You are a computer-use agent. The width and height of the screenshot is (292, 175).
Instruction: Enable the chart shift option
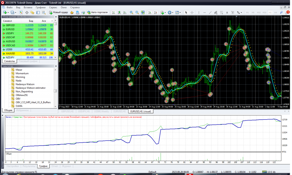point(155,13)
